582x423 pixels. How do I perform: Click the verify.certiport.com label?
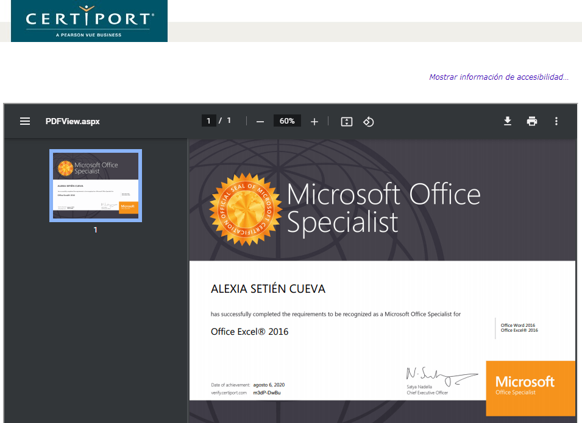pyautogui.click(x=229, y=393)
